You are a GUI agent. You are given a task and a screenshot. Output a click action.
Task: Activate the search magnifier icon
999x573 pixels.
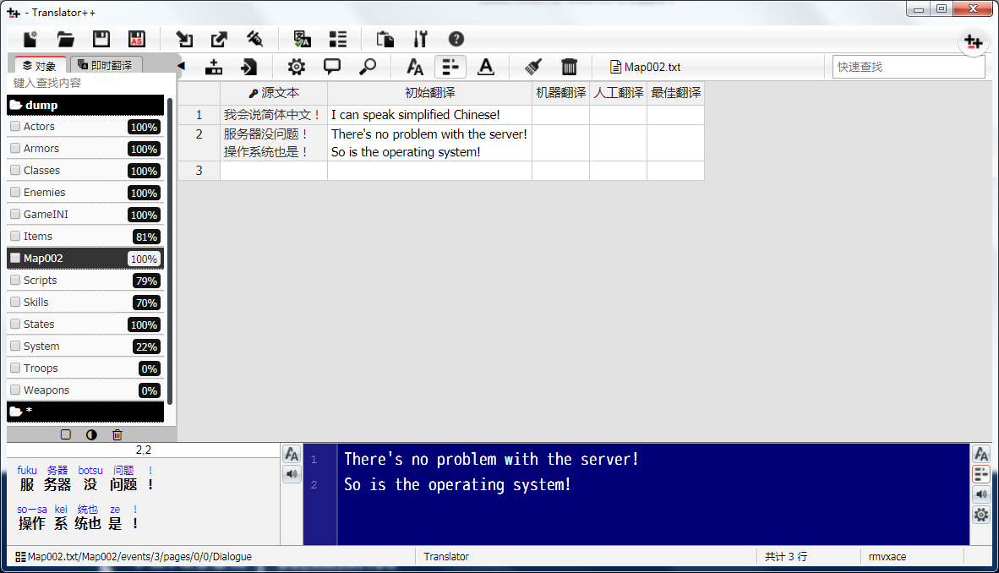(368, 67)
